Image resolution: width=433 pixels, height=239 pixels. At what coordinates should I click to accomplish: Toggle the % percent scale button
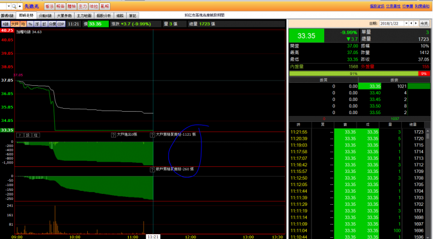coord(30,24)
